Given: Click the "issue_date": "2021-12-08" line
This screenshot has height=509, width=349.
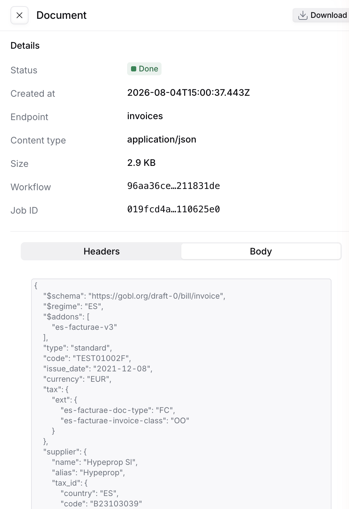Looking at the screenshot, I should tap(98, 369).
